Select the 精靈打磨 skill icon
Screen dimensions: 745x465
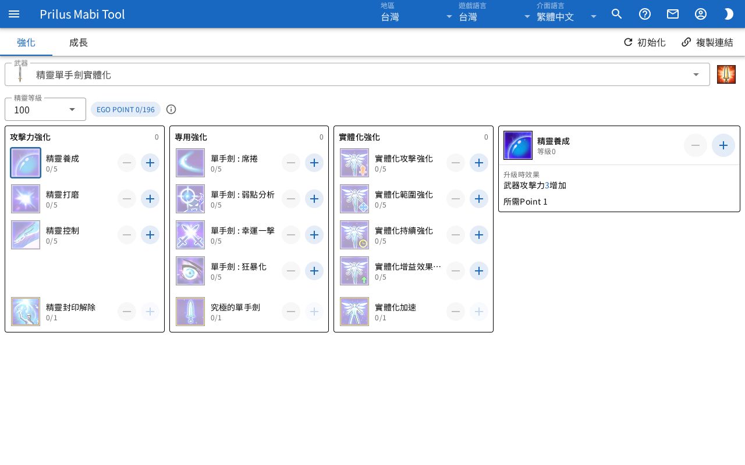tap(26, 199)
